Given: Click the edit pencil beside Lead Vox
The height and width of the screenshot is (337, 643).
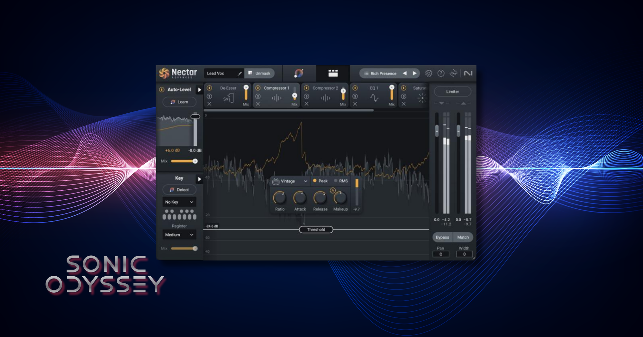Looking at the screenshot, I should (240, 73).
